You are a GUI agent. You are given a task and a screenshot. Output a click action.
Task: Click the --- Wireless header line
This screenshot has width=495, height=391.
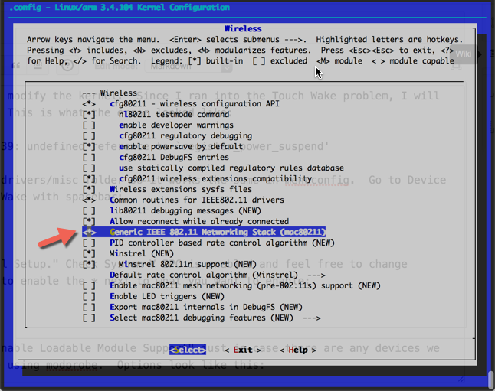point(110,93)
